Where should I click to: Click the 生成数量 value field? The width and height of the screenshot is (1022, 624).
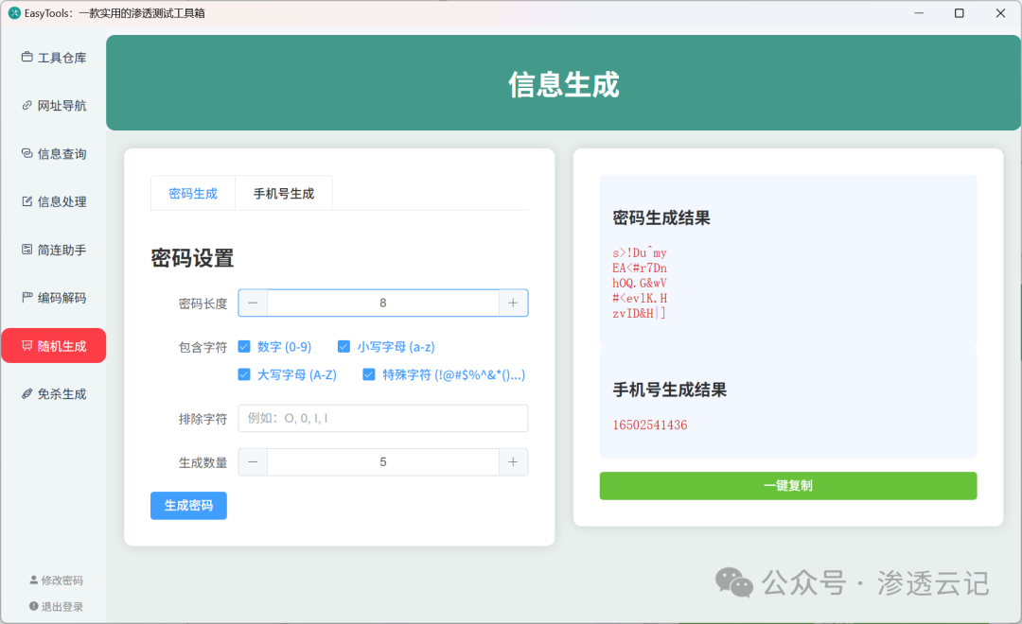(383, 461)
